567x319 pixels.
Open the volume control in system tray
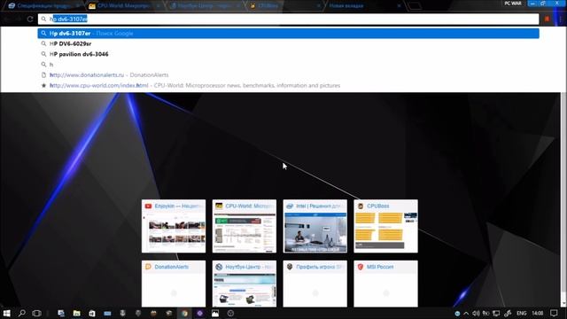(476, 313)
